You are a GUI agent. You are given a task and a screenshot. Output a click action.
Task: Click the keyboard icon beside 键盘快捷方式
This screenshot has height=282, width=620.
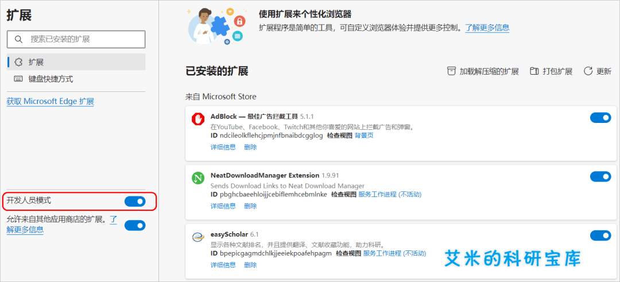coord(18,79)
